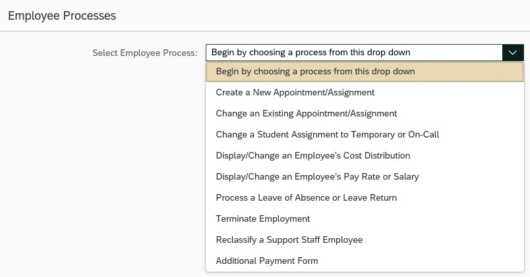Start the termination process from the list
Viewport: 530px width, 277px height.
(262, 218)
